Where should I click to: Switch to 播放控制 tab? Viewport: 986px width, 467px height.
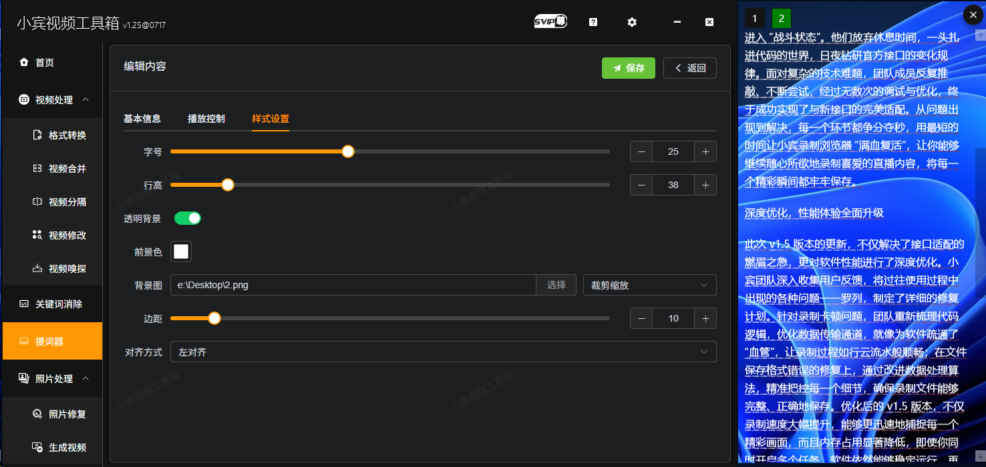pyautogui.click(x=206, y=119)
